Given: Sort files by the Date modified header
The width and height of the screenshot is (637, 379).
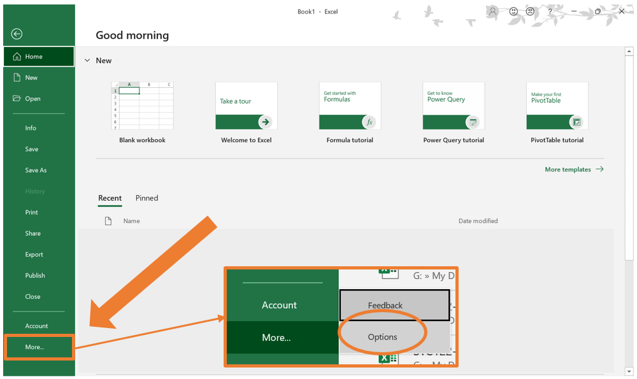Looking at the screenshot, I should point(478,221).
